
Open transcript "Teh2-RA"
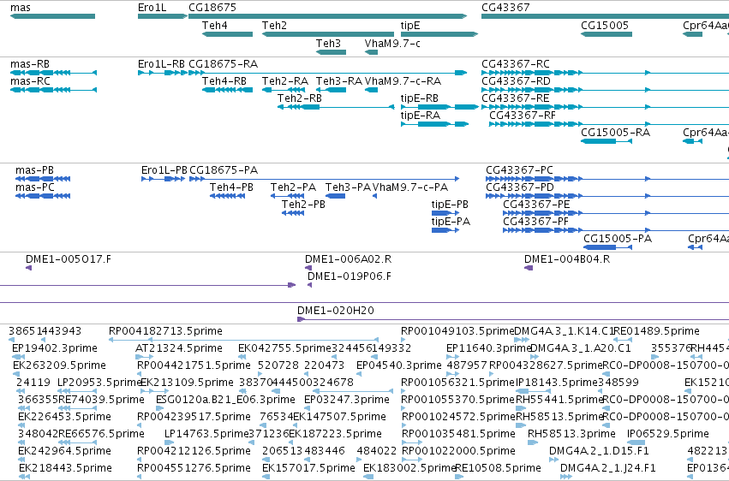click(x=285, y=81)
